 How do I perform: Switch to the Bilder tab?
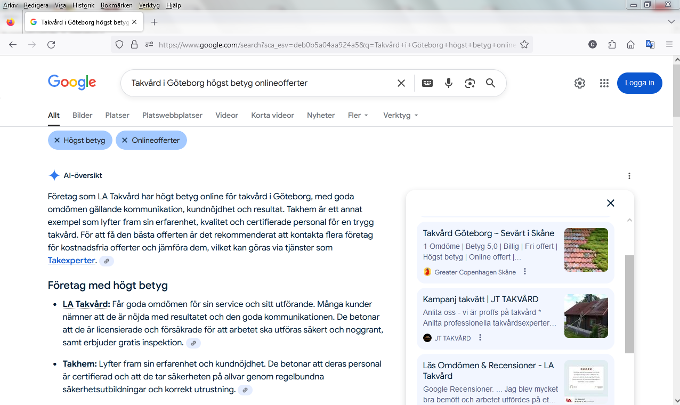coord(82,115)
